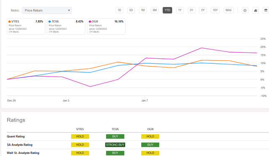Click the Wall St. Analysts Rating label

23,153
